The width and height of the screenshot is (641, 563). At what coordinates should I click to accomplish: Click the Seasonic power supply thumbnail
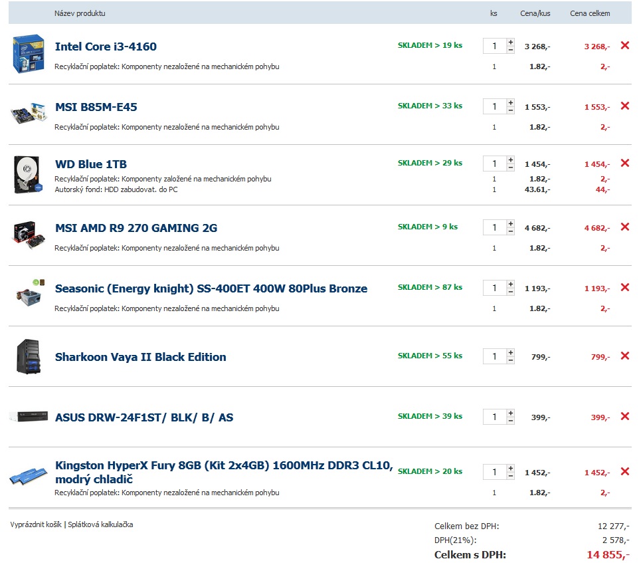pos(29,293)
